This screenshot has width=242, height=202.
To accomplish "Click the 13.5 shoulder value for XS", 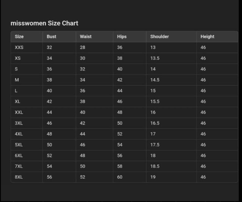I will coord(155,58).
